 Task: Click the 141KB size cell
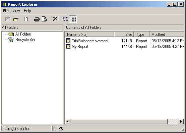[x=127, y=41]
